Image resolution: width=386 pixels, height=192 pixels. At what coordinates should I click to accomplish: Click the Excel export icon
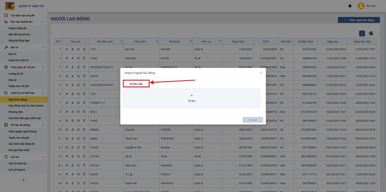click(371, 33)
